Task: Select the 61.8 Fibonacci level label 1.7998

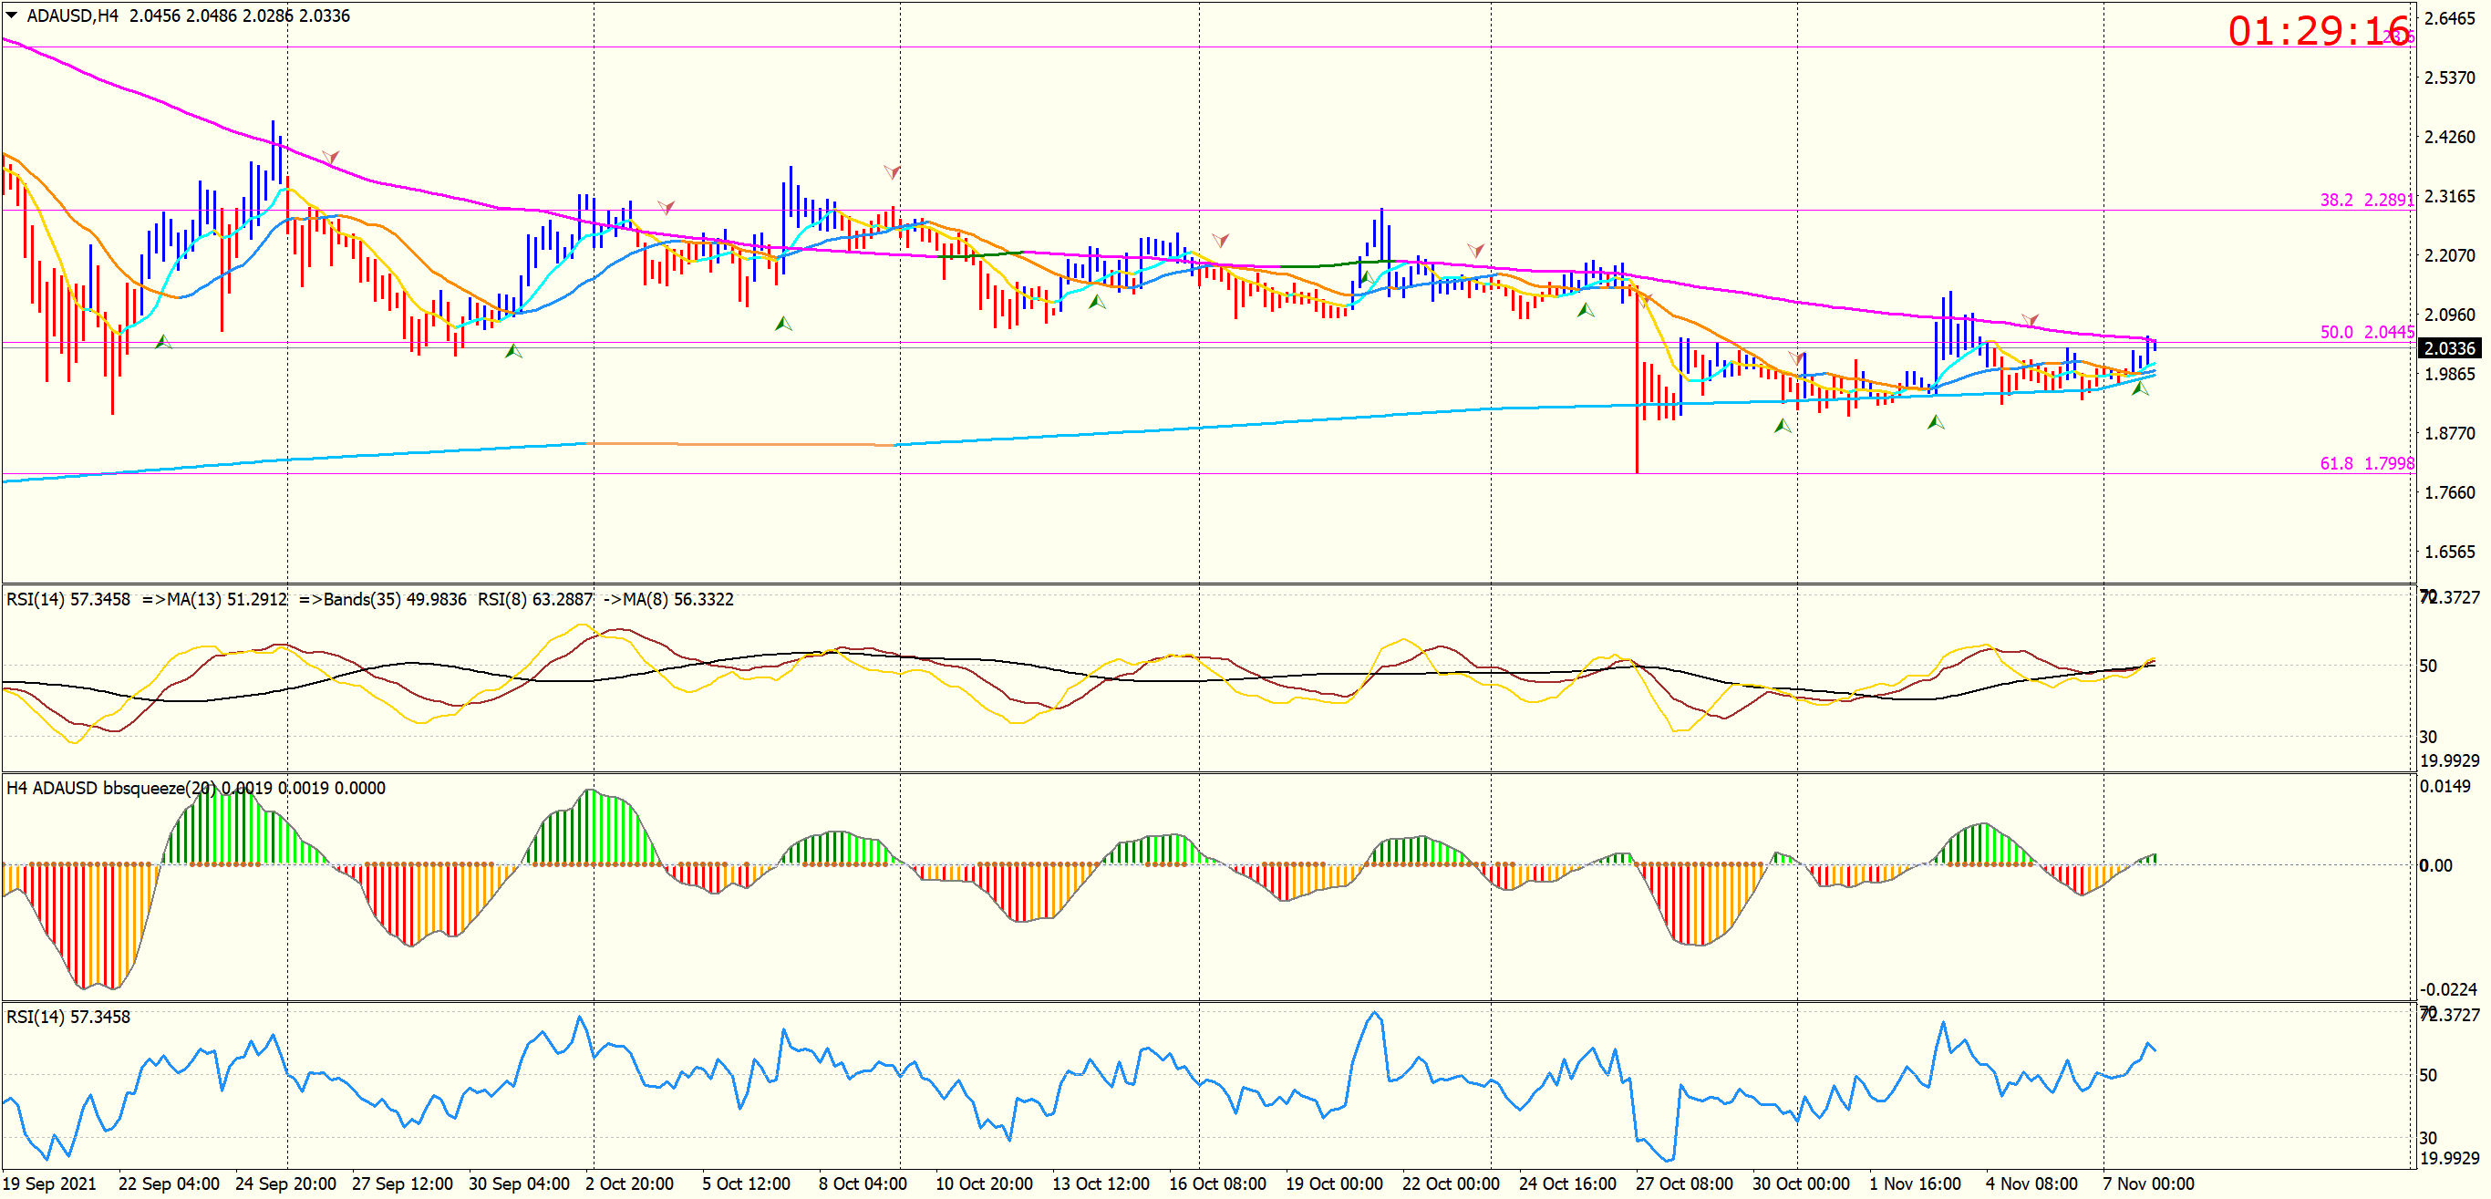Action: point(2366,463)
